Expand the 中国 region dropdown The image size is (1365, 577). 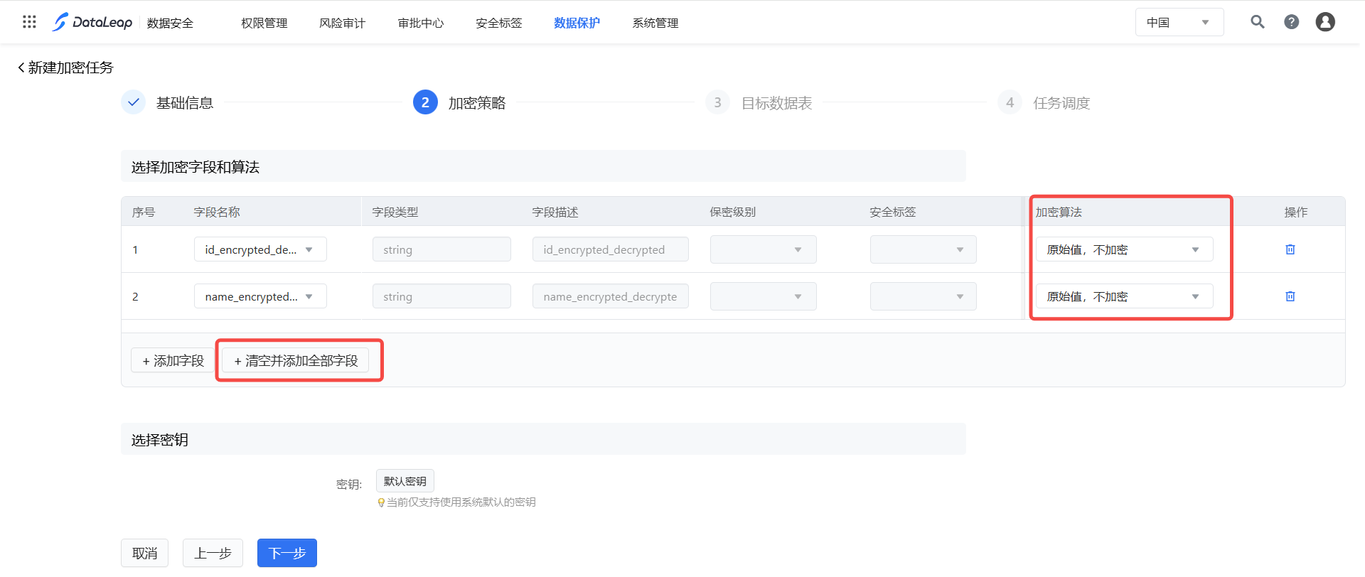(1179, 23)
